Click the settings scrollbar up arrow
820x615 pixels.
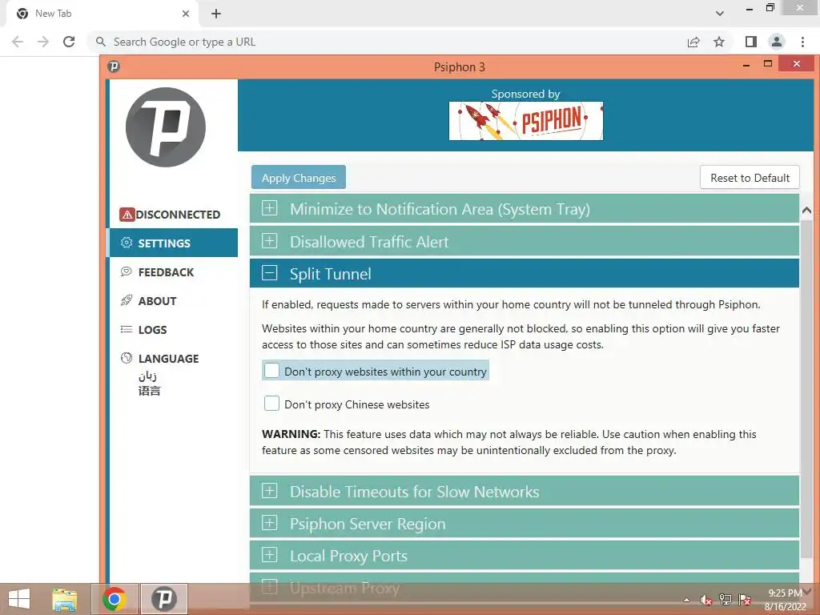806,211
